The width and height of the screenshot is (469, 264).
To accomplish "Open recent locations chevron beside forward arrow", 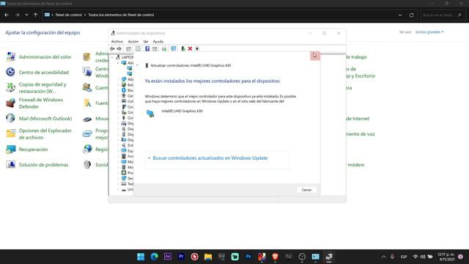I will (x=26, y=15).
